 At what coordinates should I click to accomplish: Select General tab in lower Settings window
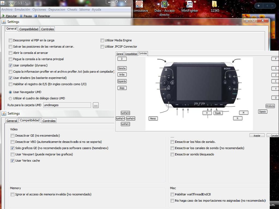[12, 121]
